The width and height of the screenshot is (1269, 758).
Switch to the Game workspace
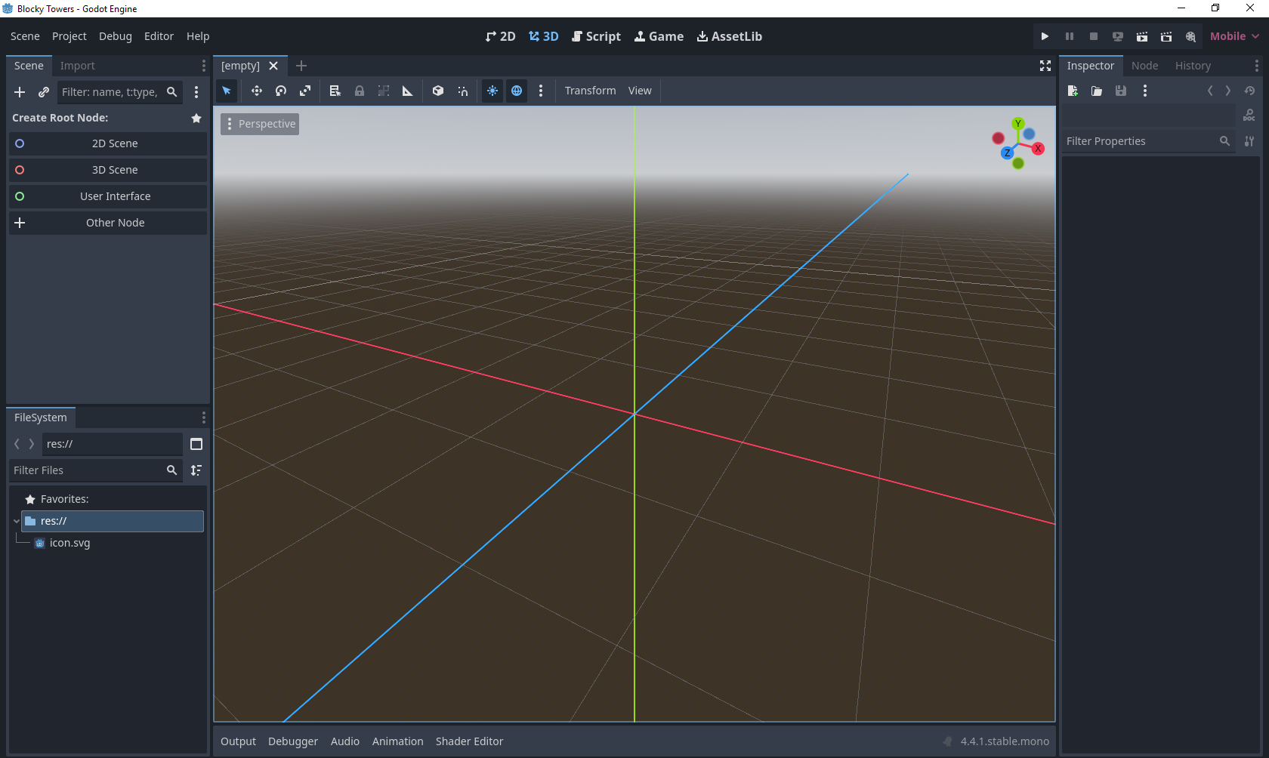pyautogui.click(x=659, y=36)
